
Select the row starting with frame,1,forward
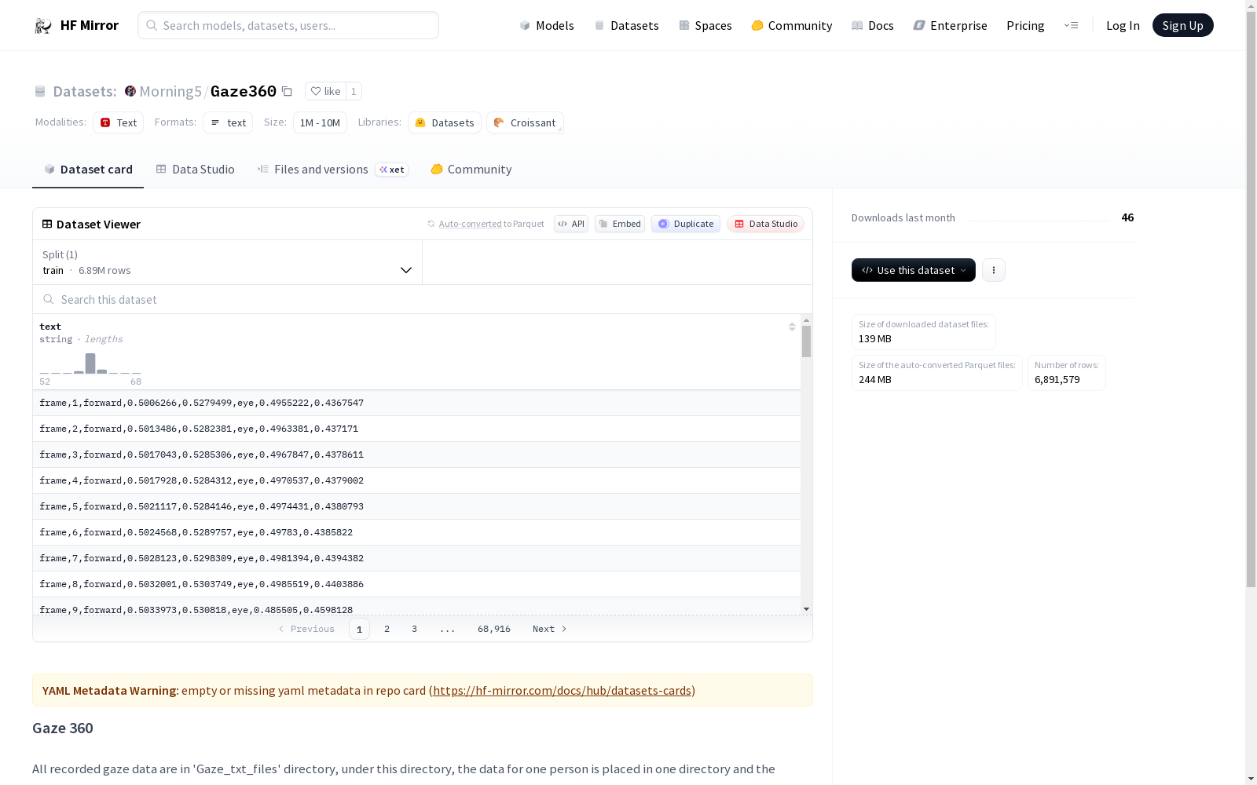pyautogui.click(x=416, y=403)
